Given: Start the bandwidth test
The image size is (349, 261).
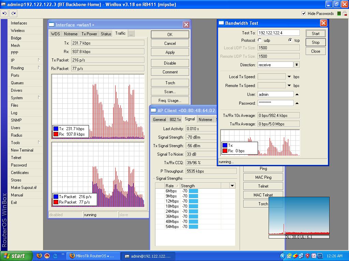Looking at the screenshot, I should (316, 34).
